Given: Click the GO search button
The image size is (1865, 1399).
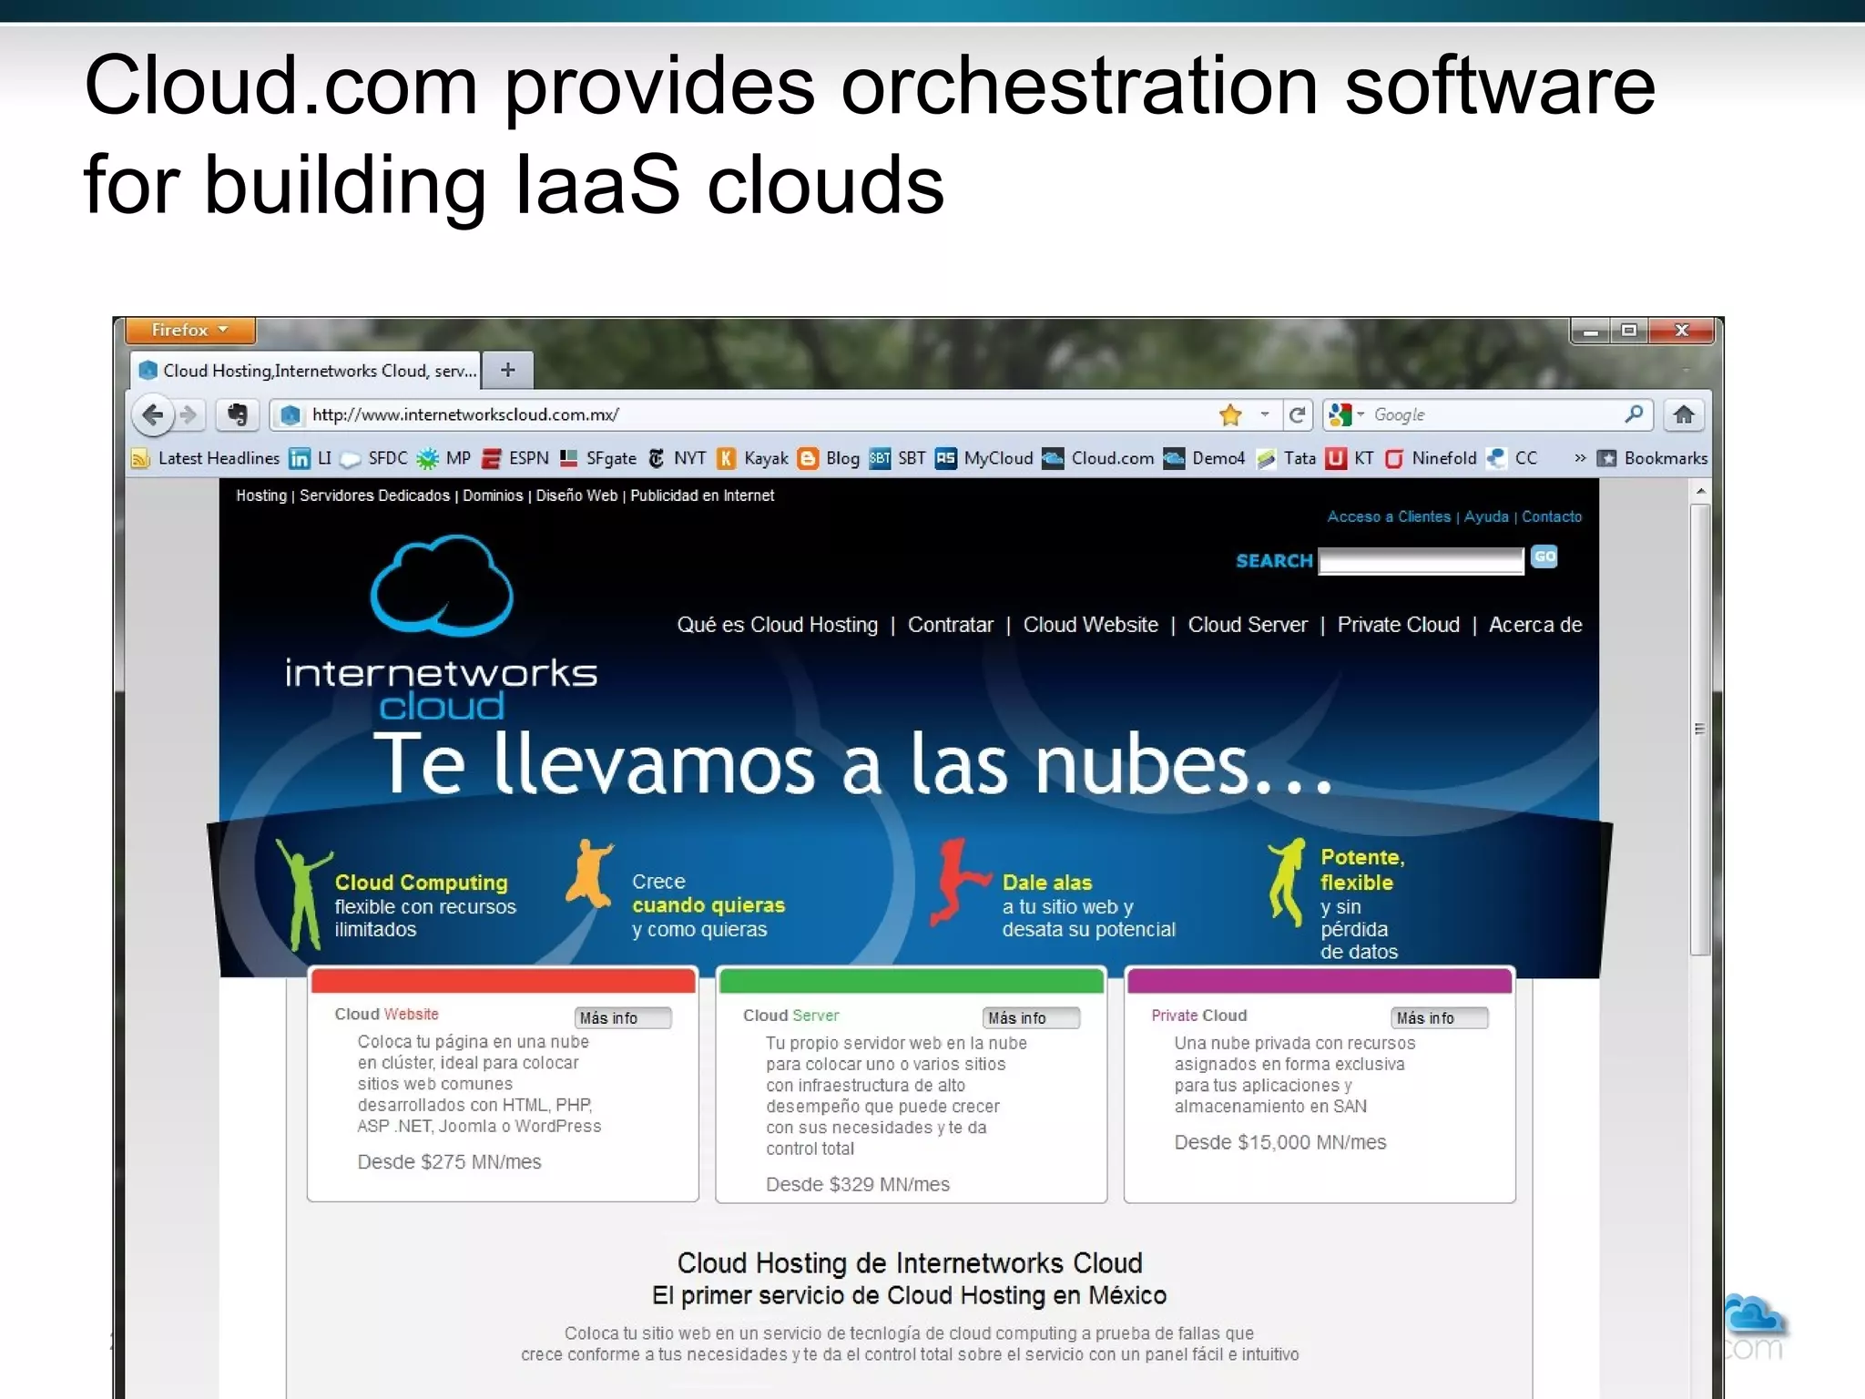Looking at the screenshot, I should tap(1544, 557).
